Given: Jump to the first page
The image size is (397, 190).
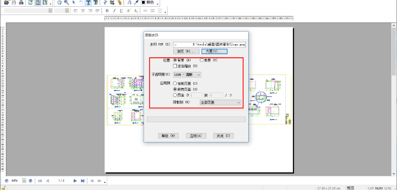Looking at the screenshot, I should point(40,181).
